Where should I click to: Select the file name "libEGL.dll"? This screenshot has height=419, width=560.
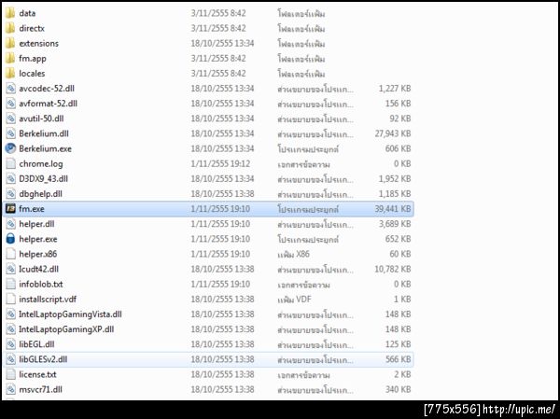pos(36,344)
